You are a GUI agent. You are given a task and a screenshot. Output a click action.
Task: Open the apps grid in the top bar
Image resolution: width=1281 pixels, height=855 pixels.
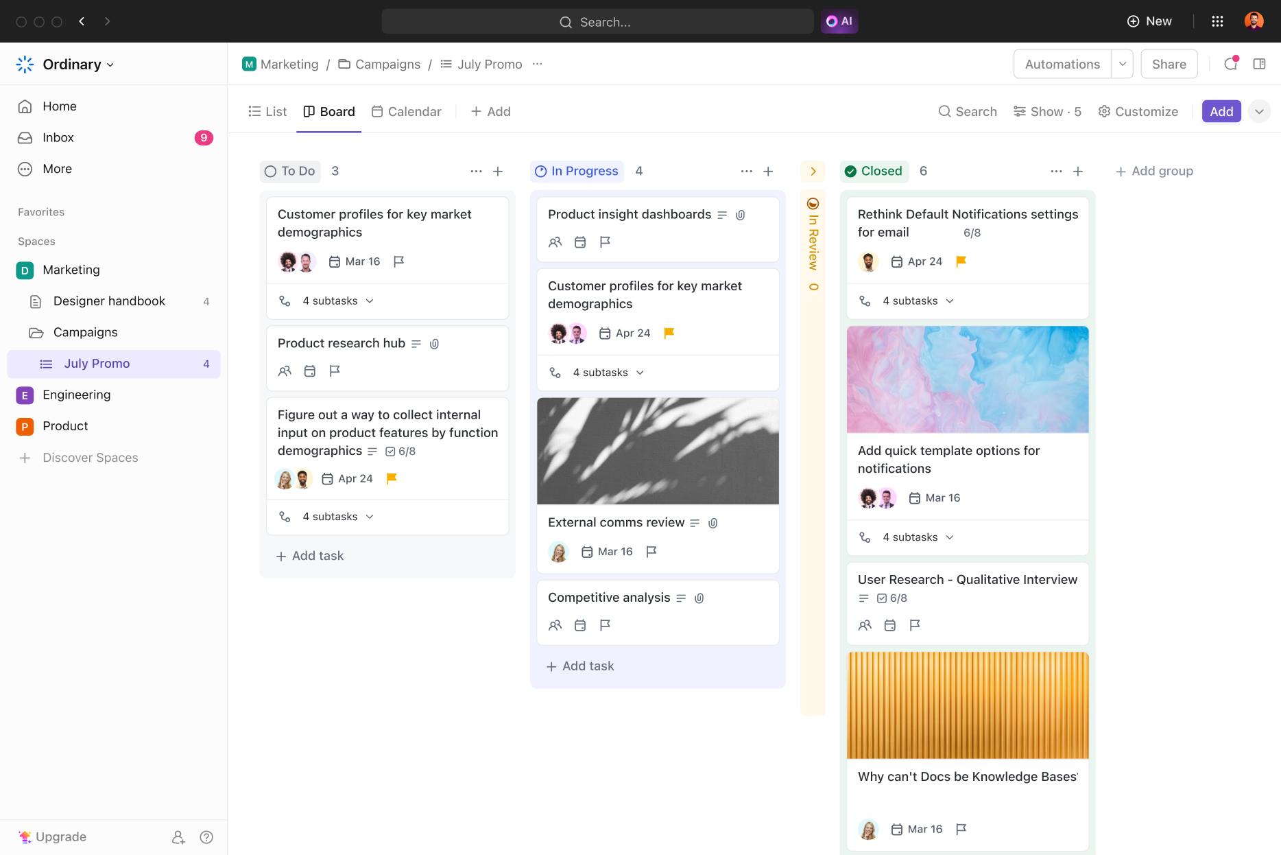pyautogui.click(x=1217, y=21)
